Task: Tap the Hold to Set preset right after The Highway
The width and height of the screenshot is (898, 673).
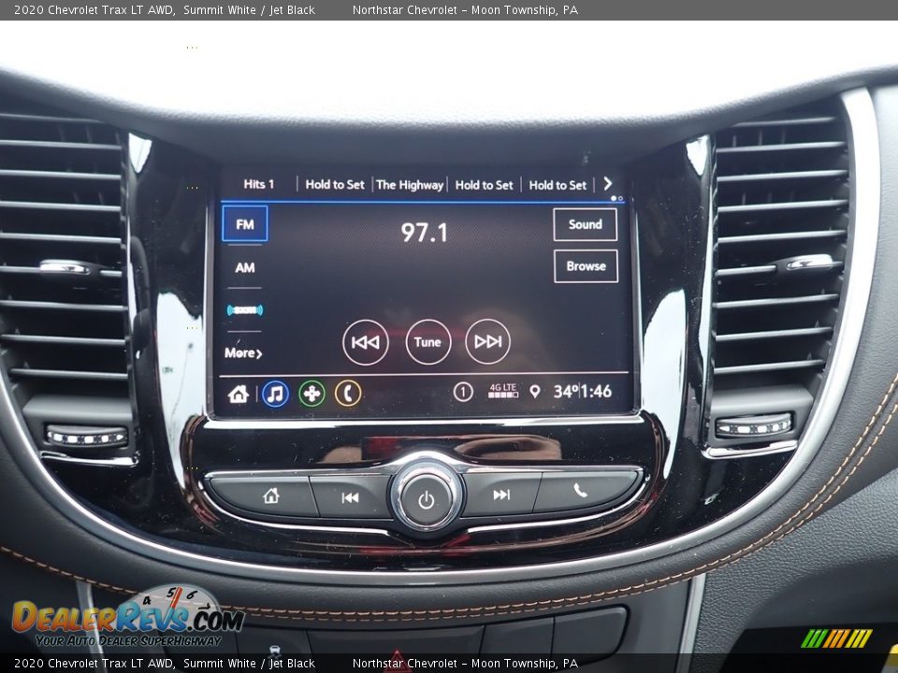Action: point(484,185)
